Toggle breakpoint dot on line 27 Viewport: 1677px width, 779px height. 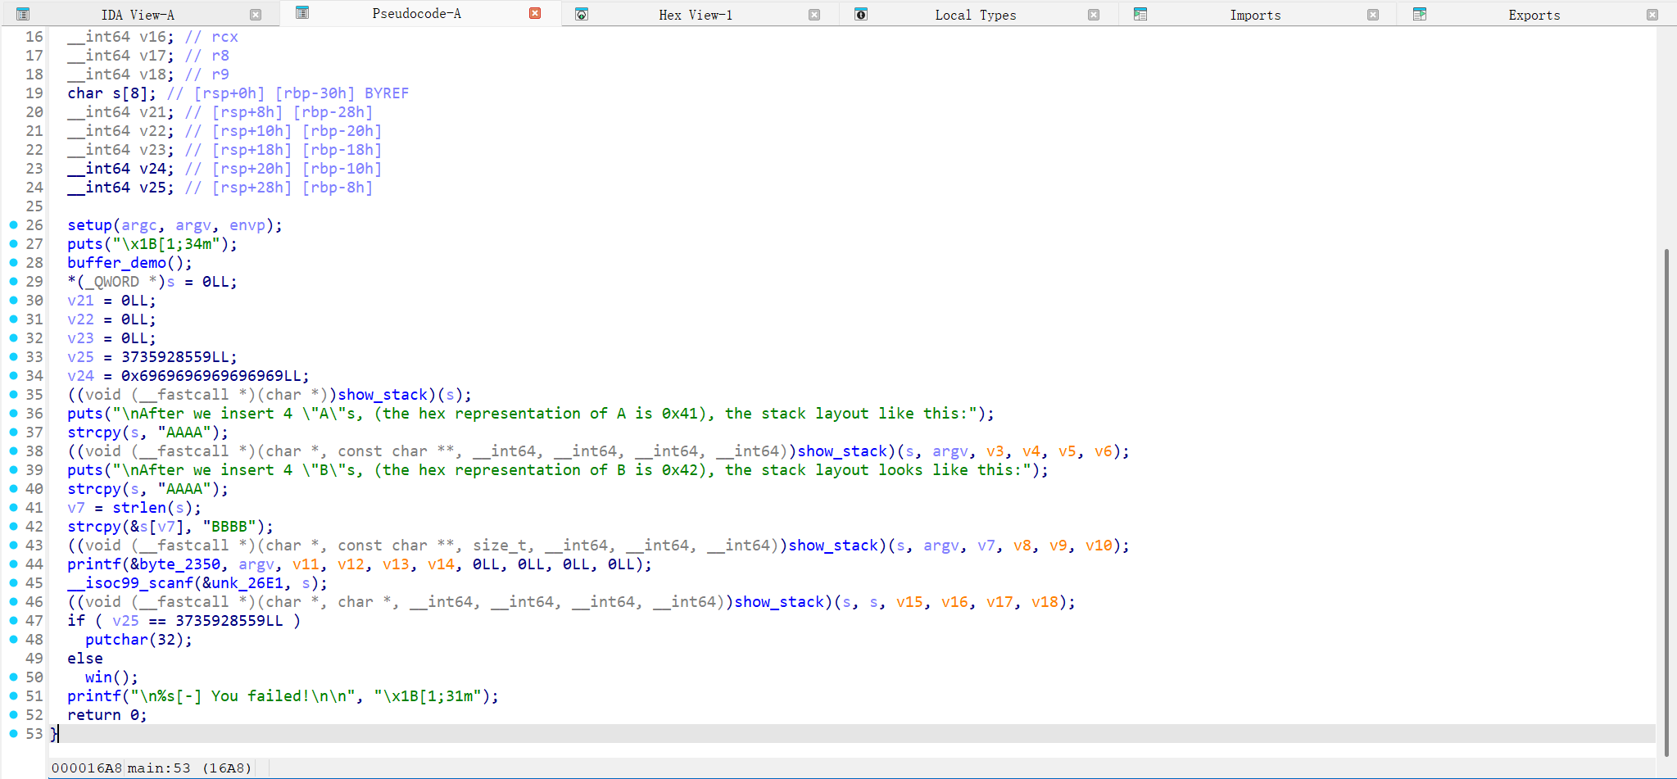tap(13, 244)
